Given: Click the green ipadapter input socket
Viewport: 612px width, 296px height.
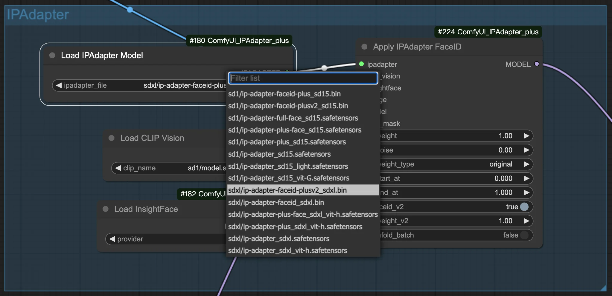Looking at the screenshot, I should (x=361, y=64).
